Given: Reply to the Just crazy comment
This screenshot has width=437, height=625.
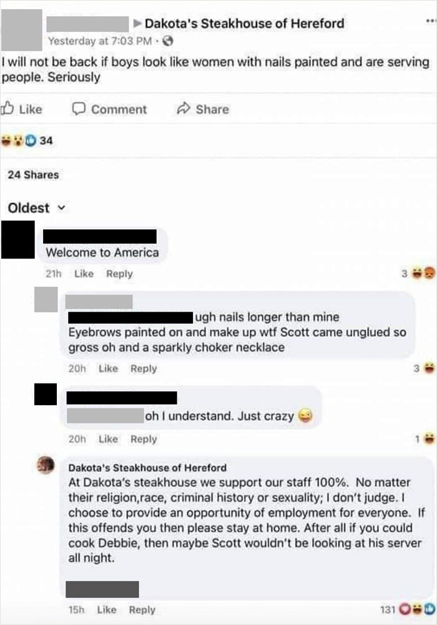Looking at the screenshot, I should point(144,440).
